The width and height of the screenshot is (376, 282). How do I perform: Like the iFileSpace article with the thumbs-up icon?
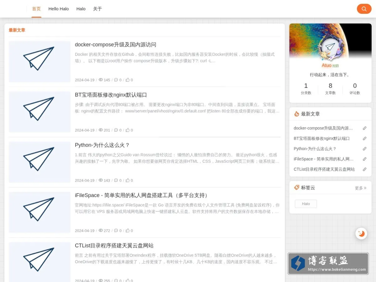coord(128,230)
